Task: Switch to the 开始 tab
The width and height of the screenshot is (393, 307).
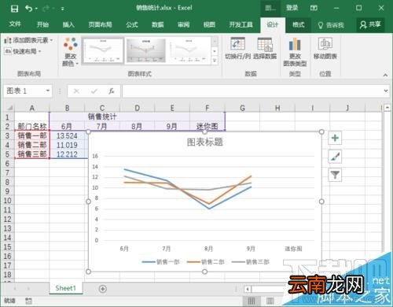Action: [42, 24]
